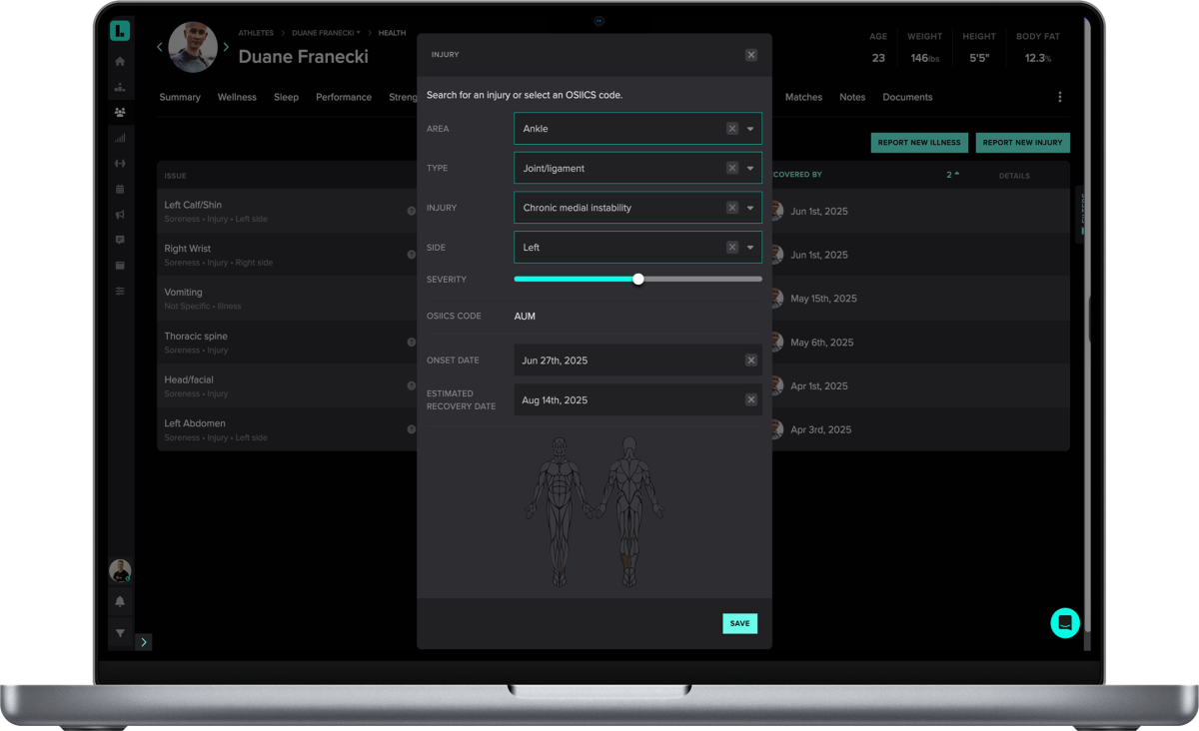Viewport: 1199px width, 731px height.
Task: Open the megaphone announcements sidebar icon
Action: click(x=120, y=215)
